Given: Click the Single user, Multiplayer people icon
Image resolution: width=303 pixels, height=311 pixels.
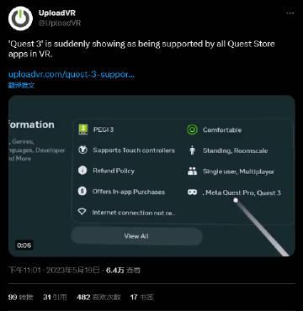Looking at the screenshot, I should pyautogui.click(x=192, y=171).
